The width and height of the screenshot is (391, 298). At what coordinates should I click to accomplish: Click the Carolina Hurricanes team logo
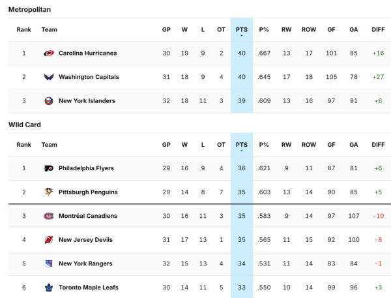click(49, 53)
